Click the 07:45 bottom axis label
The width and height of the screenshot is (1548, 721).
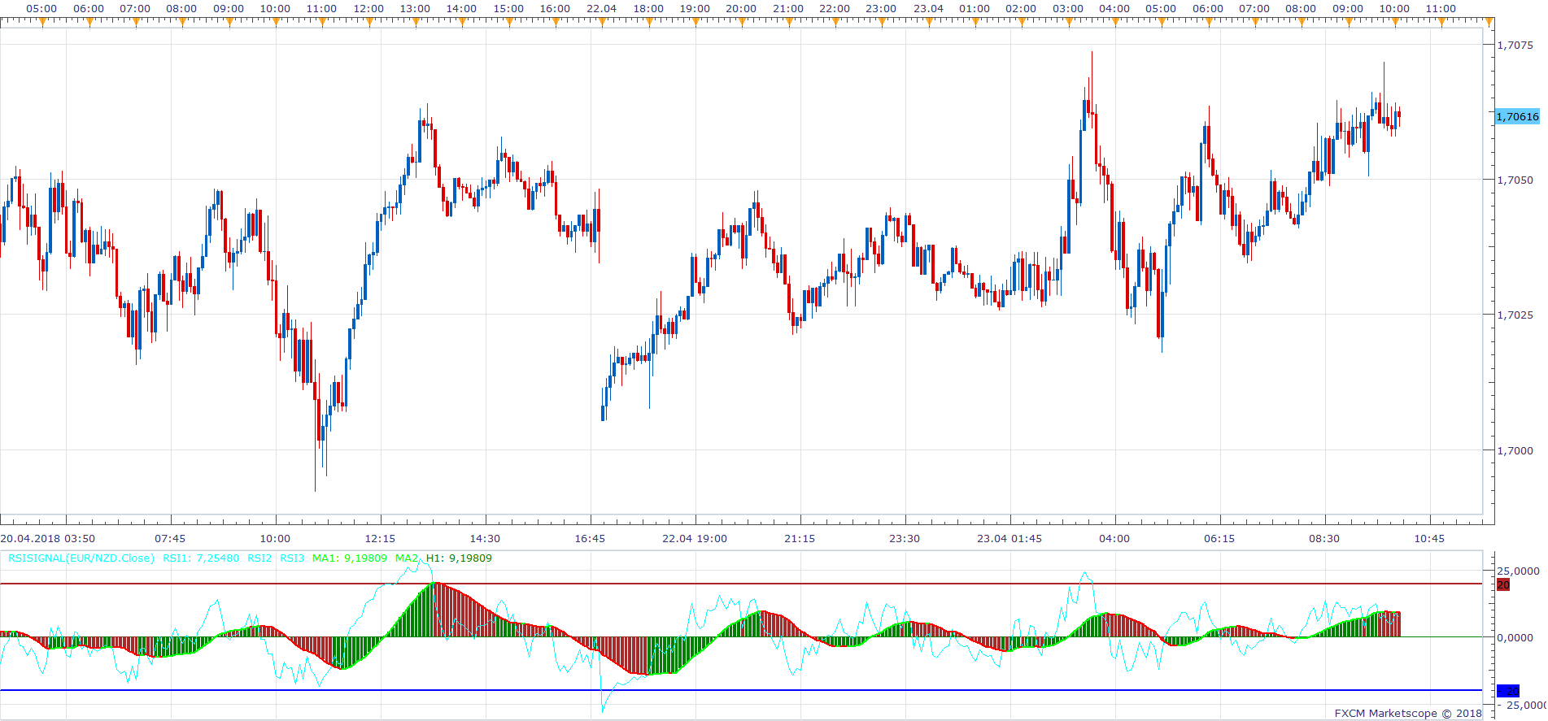(170, 539)
